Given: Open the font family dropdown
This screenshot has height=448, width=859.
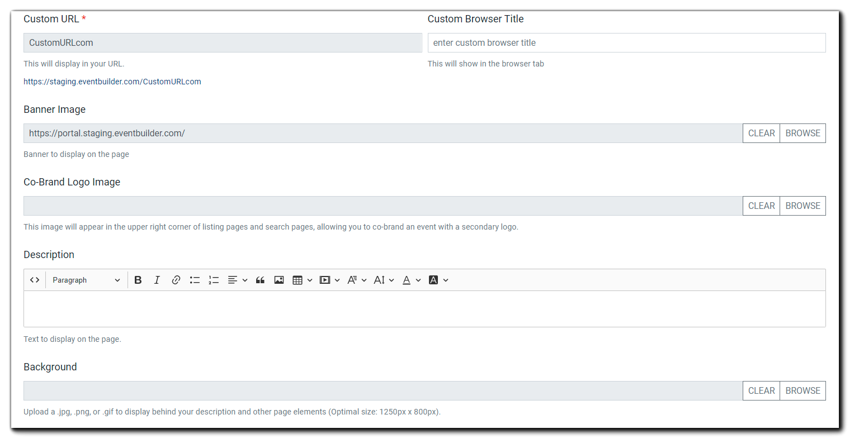Looking at the screenshot, I should point(357,280).
